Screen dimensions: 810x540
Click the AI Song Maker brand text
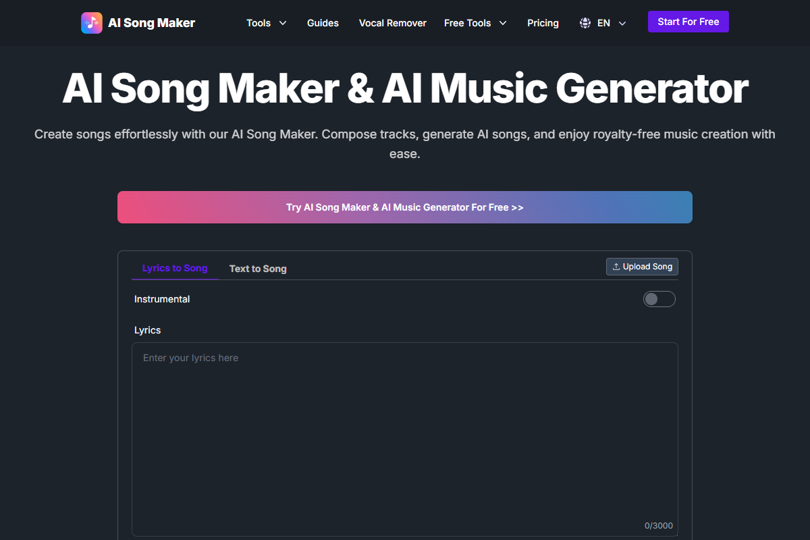pyautogui.click(x=151, y=22)
